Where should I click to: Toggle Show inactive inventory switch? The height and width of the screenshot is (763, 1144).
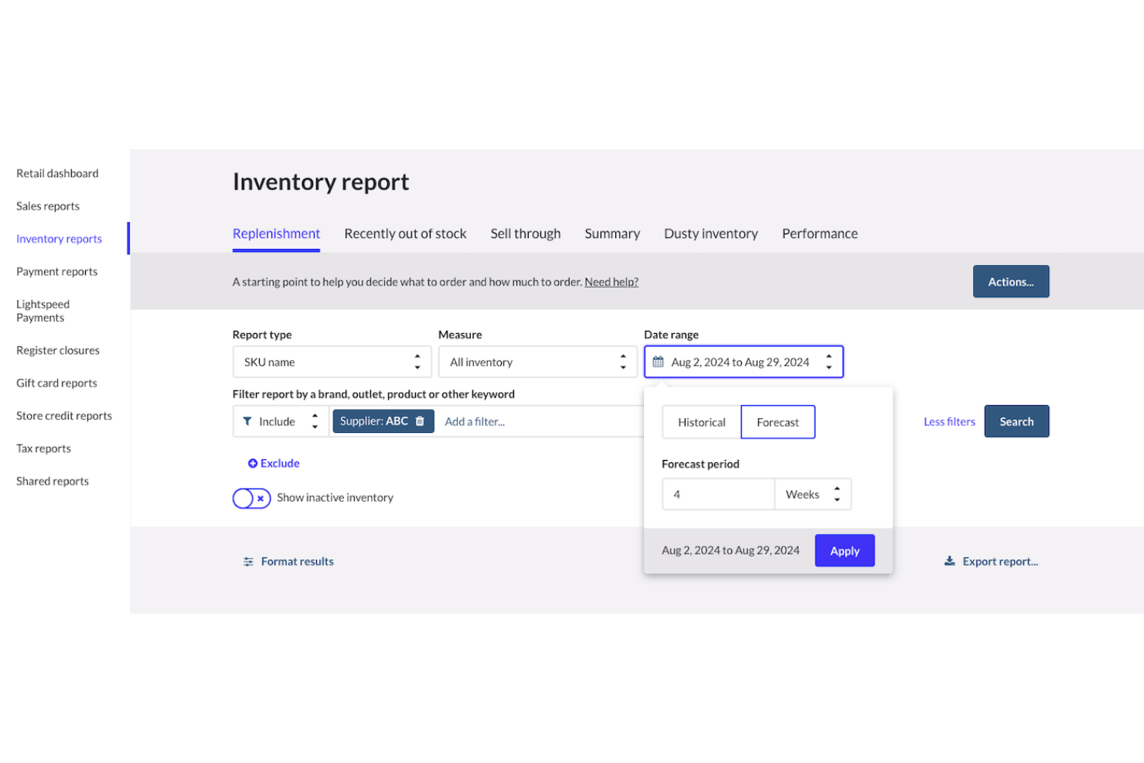tap(251, 498)
